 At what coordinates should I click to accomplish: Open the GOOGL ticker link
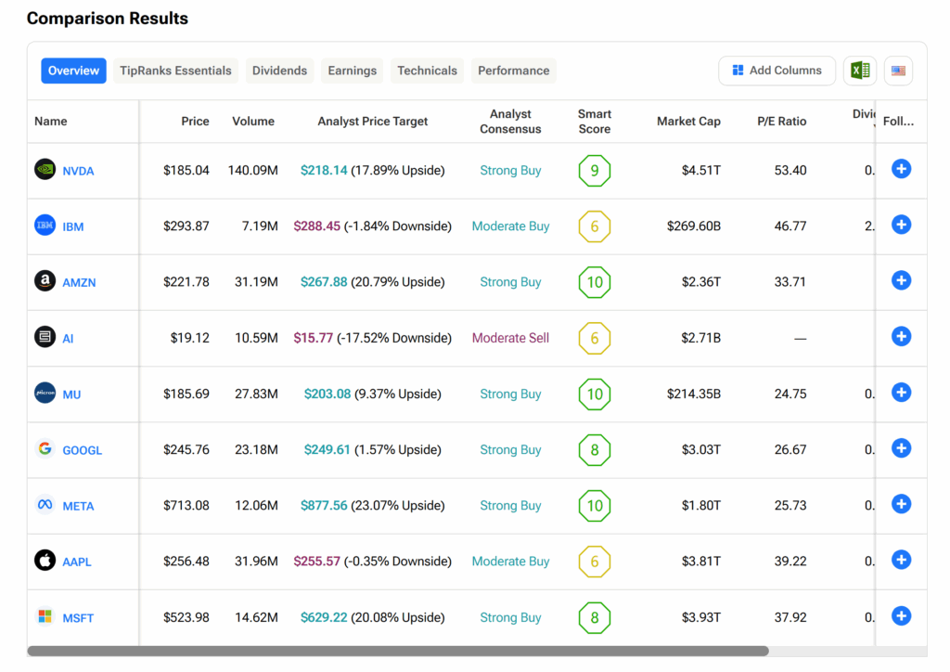83,450
